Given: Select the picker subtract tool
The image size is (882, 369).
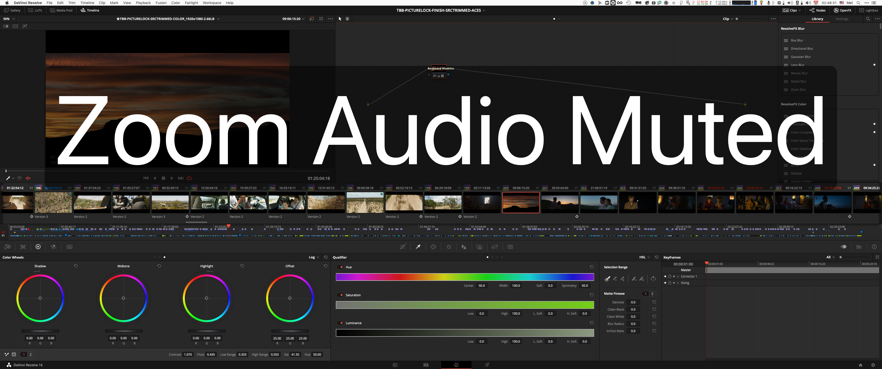Looking at the screenshot, I should 615,279.
